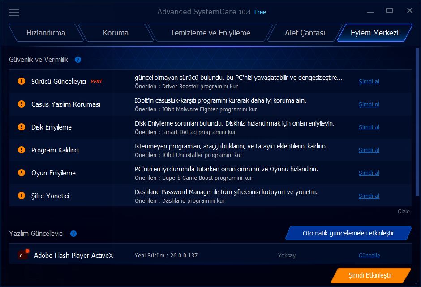Click Şimdi al for Program Kaldırıcı
The height and width of the screenshot is (287, 421).
[369, 150]
